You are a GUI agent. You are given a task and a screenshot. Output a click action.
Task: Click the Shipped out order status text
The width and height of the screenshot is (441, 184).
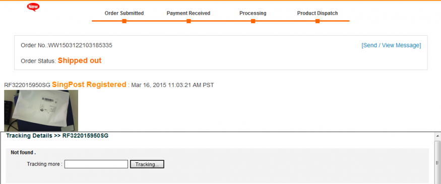coord(80,61)
